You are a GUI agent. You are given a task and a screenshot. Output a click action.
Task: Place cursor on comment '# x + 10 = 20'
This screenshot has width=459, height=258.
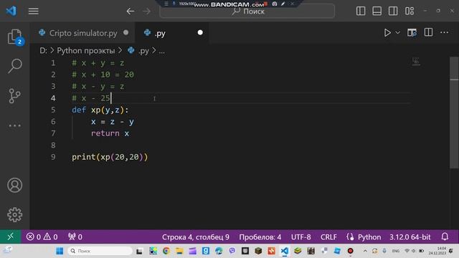[103, 75]
